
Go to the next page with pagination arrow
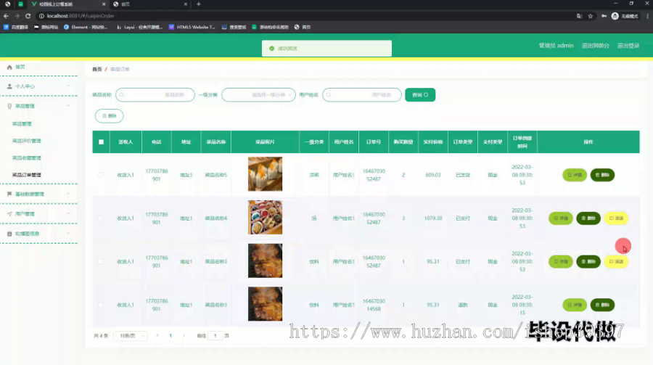(184, 336)
